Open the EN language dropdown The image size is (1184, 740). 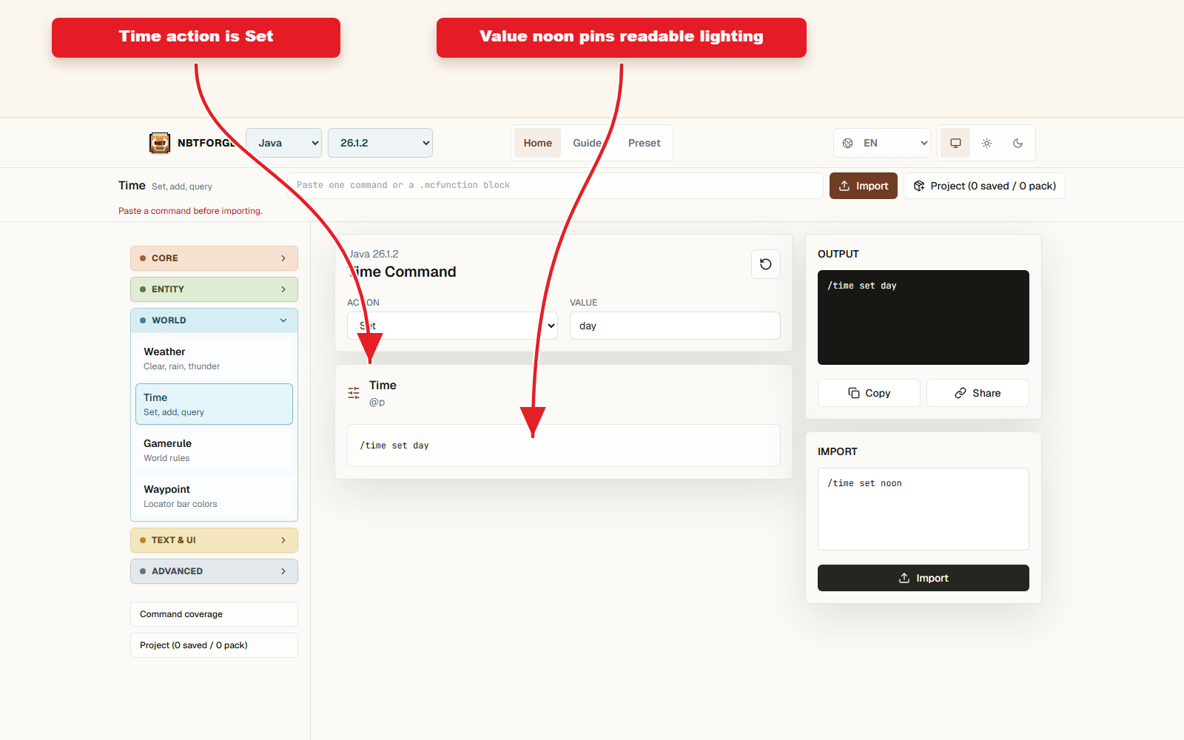coord(882,143)
